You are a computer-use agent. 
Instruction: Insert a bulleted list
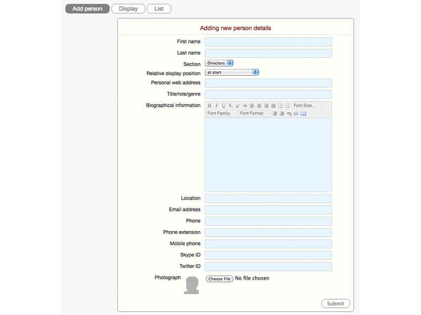pos(287,106)
